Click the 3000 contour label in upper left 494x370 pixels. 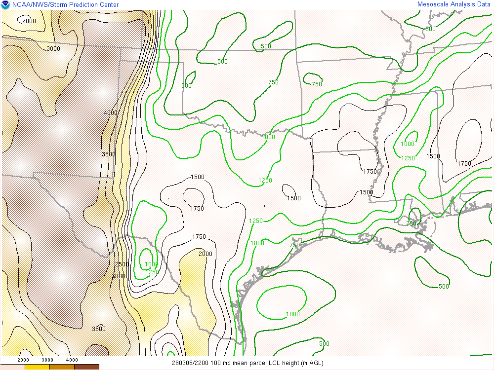pyautogui.click(x=53, y=48)
